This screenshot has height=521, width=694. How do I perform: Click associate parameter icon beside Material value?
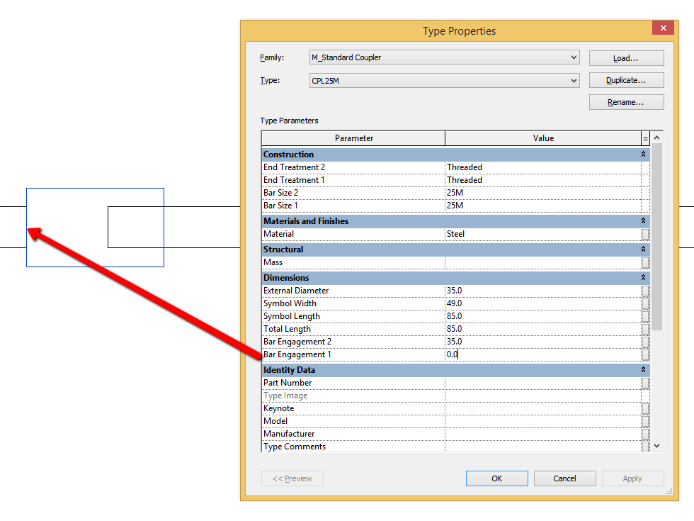click(x=645, y=234)
